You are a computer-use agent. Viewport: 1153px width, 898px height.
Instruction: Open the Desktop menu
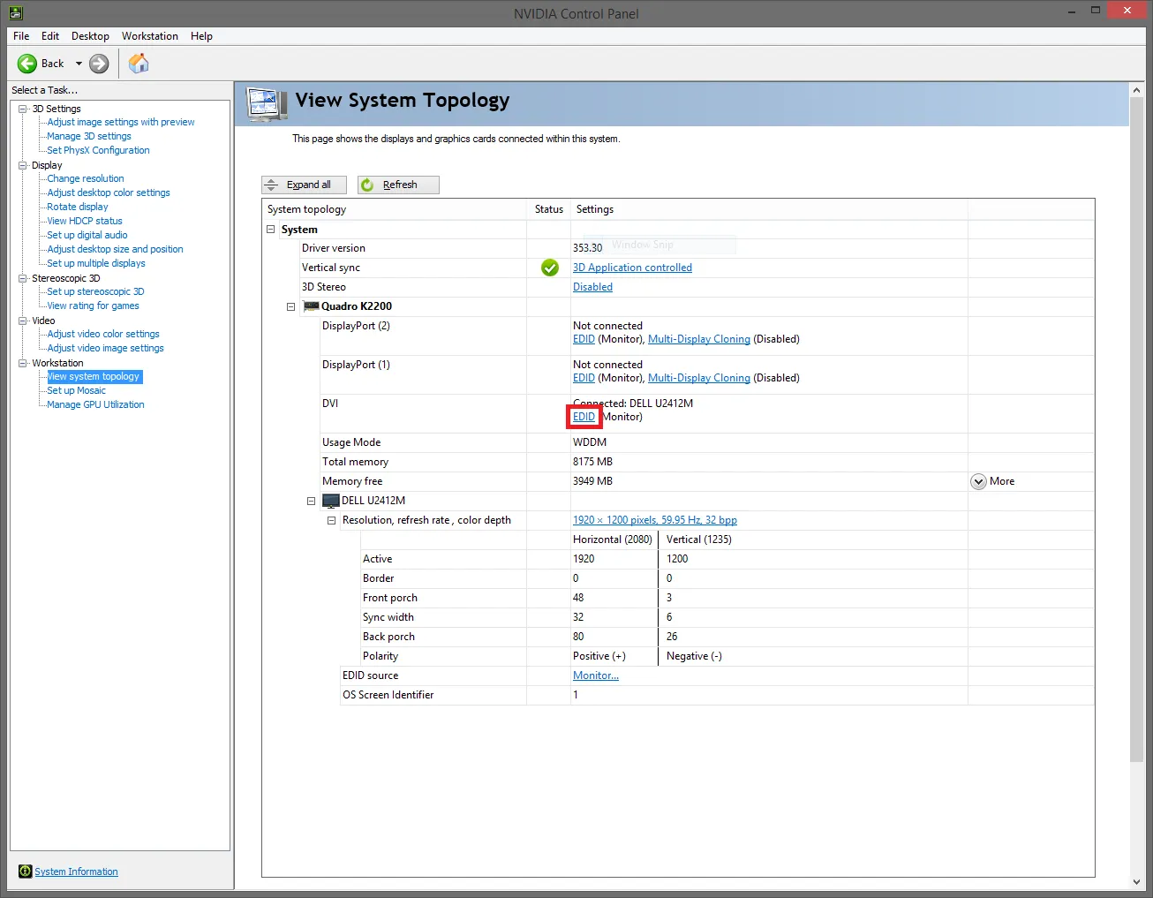click(90, 36)
